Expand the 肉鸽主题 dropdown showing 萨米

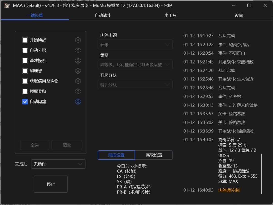tap(135, 45)
